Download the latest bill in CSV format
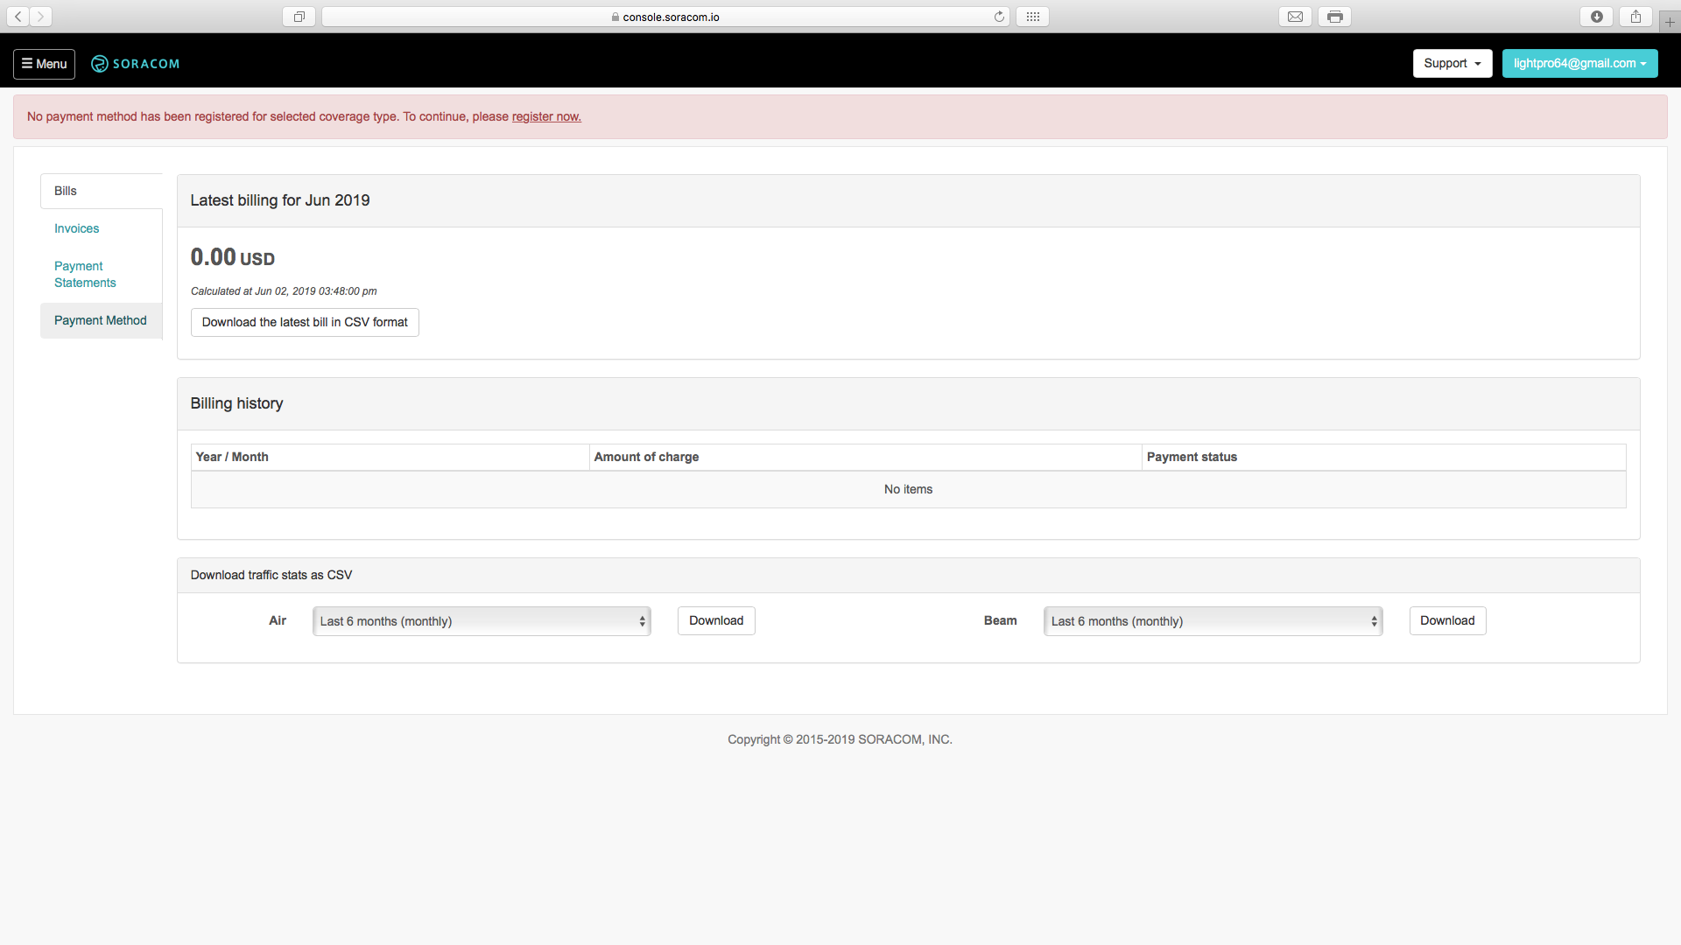Viewport: 1681px width, 945px height. [x=305, y=322]
